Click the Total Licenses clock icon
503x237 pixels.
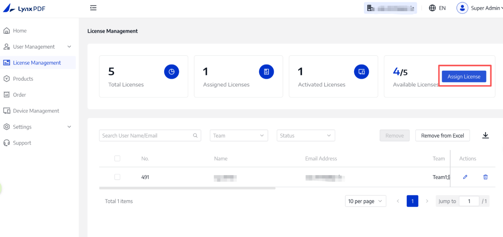click(171, 72)
